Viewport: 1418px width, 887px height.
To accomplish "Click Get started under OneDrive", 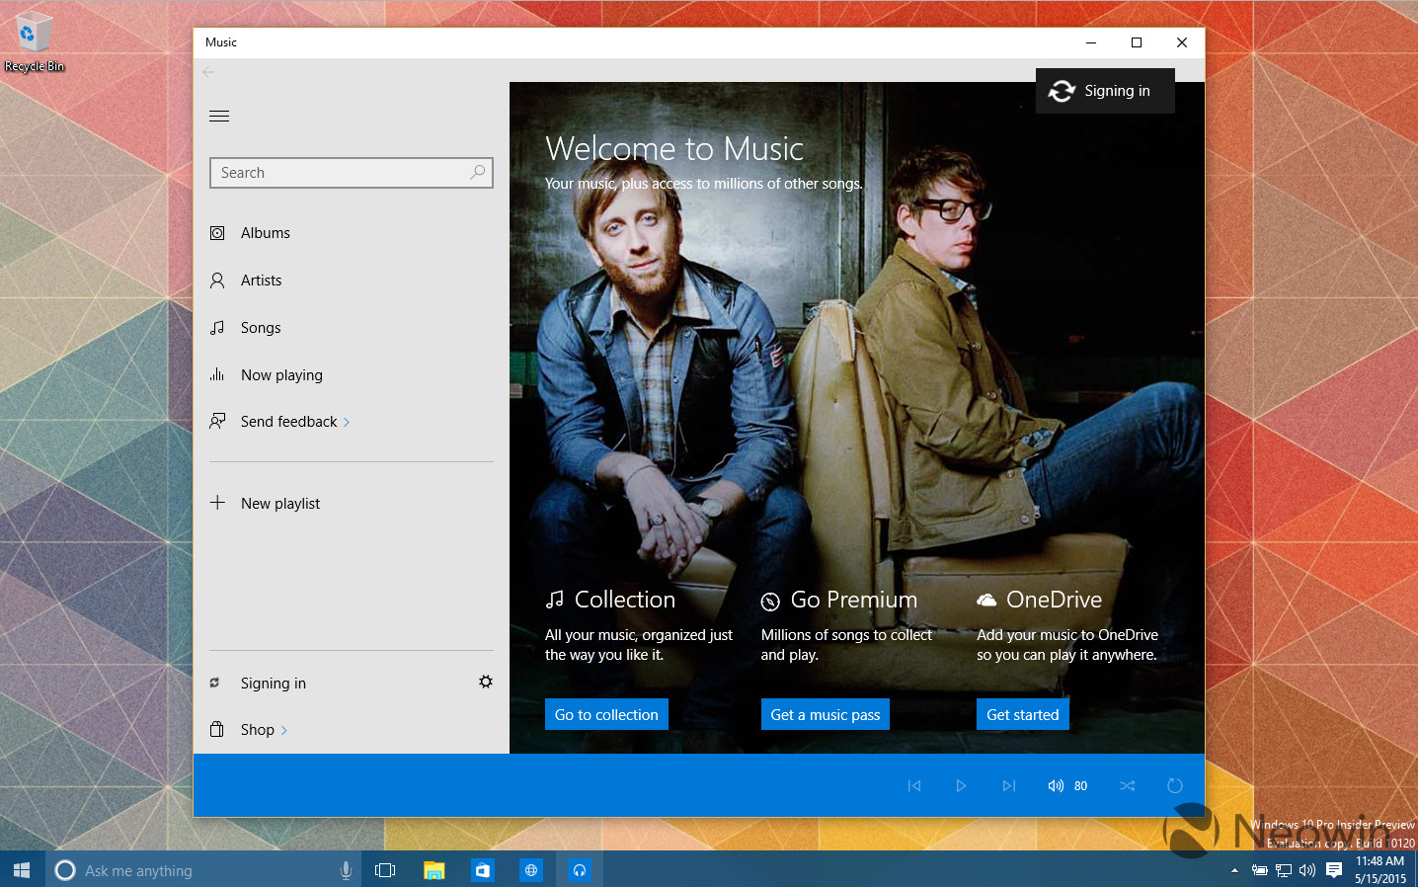I will (x=1022, y=714).
